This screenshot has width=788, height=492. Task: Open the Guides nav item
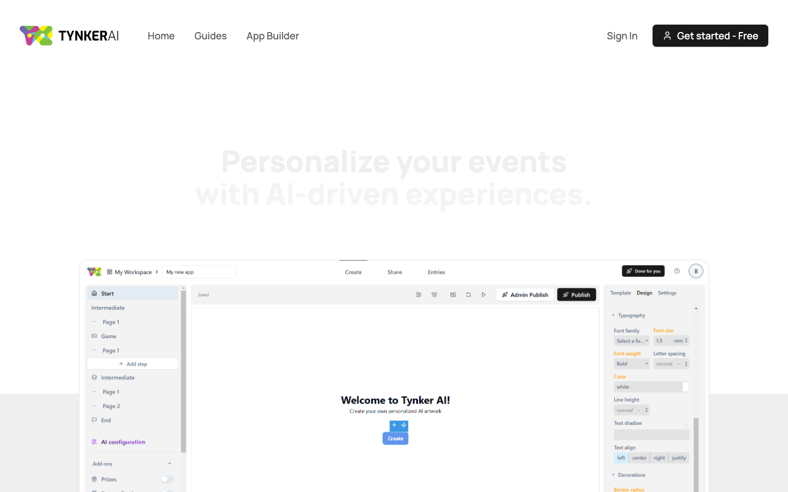[211, 36]
